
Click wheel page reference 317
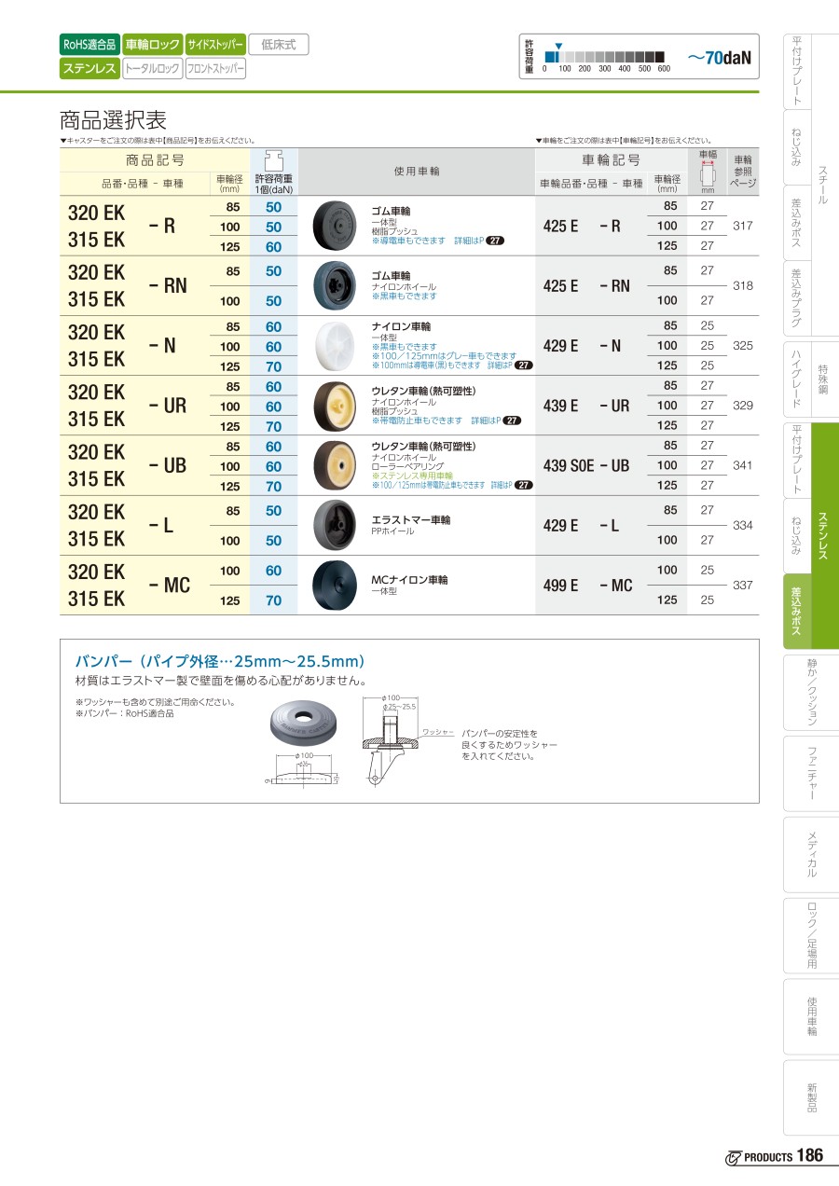click(742, 226)
